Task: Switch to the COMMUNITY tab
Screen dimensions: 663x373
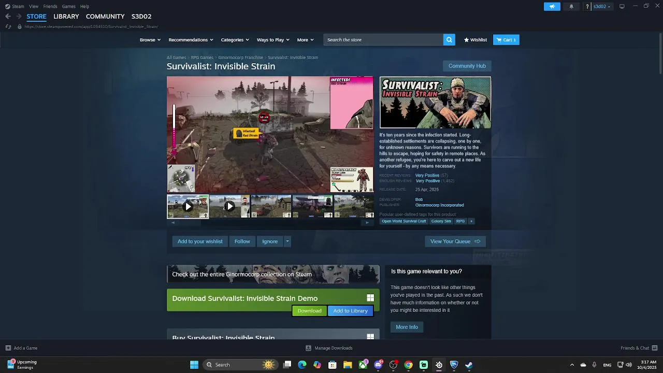Action: pos(105,17)
